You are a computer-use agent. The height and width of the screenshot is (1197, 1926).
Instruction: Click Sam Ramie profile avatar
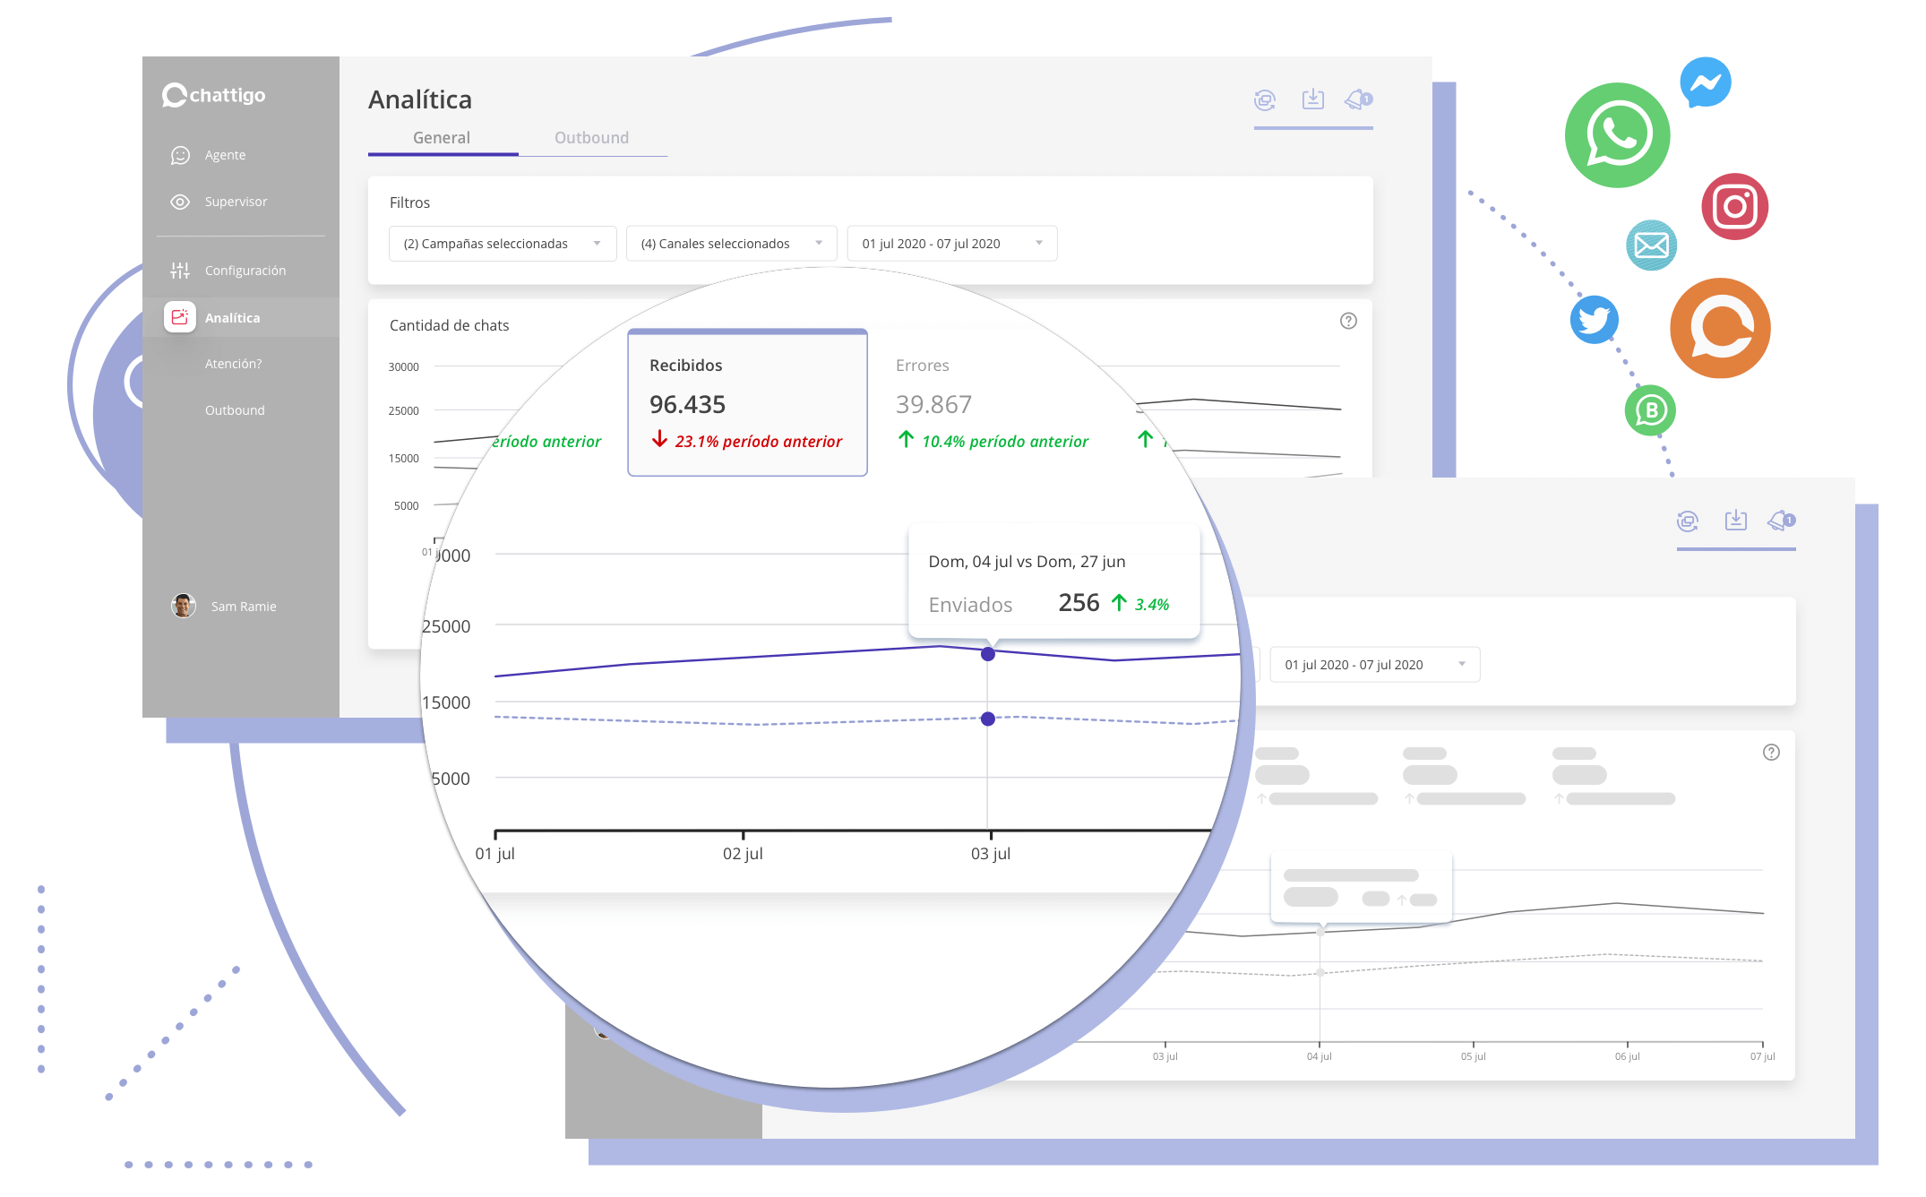pyautogui.click(x=184, y=607)
